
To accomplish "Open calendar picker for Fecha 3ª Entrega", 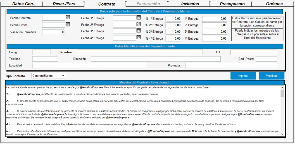I will [139, 31].
